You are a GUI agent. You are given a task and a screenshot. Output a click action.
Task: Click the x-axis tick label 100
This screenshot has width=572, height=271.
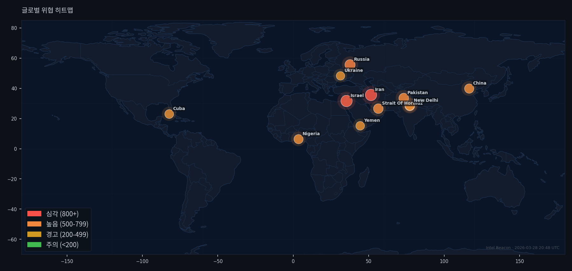[x=444, y=261]
